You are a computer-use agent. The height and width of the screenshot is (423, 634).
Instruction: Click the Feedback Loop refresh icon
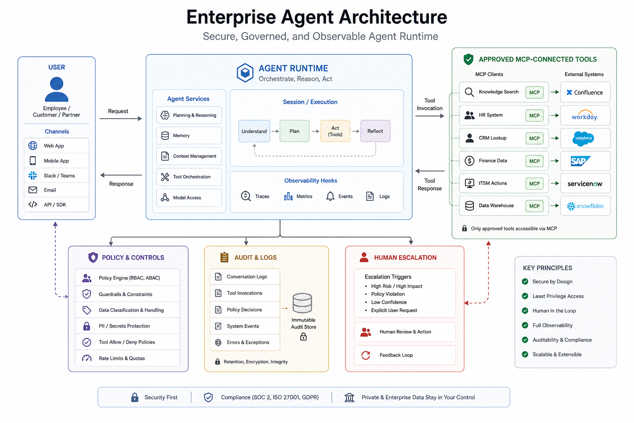366,355
